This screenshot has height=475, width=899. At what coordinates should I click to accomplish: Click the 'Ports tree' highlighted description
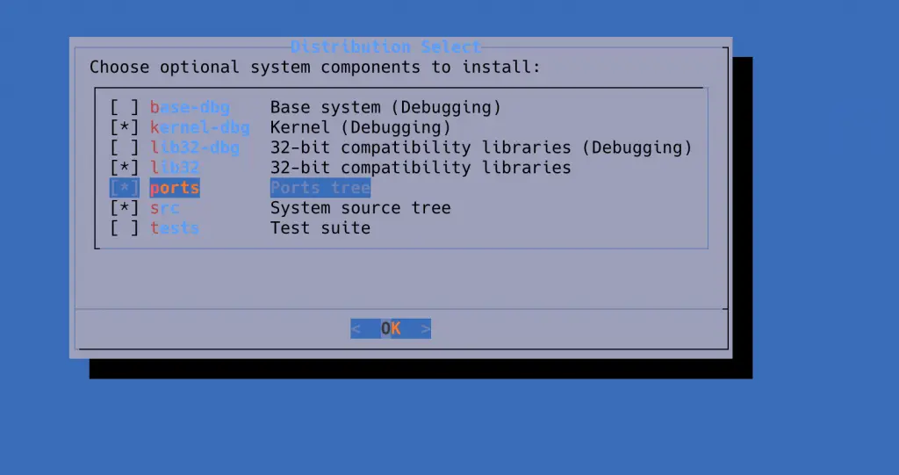(320, 188)
